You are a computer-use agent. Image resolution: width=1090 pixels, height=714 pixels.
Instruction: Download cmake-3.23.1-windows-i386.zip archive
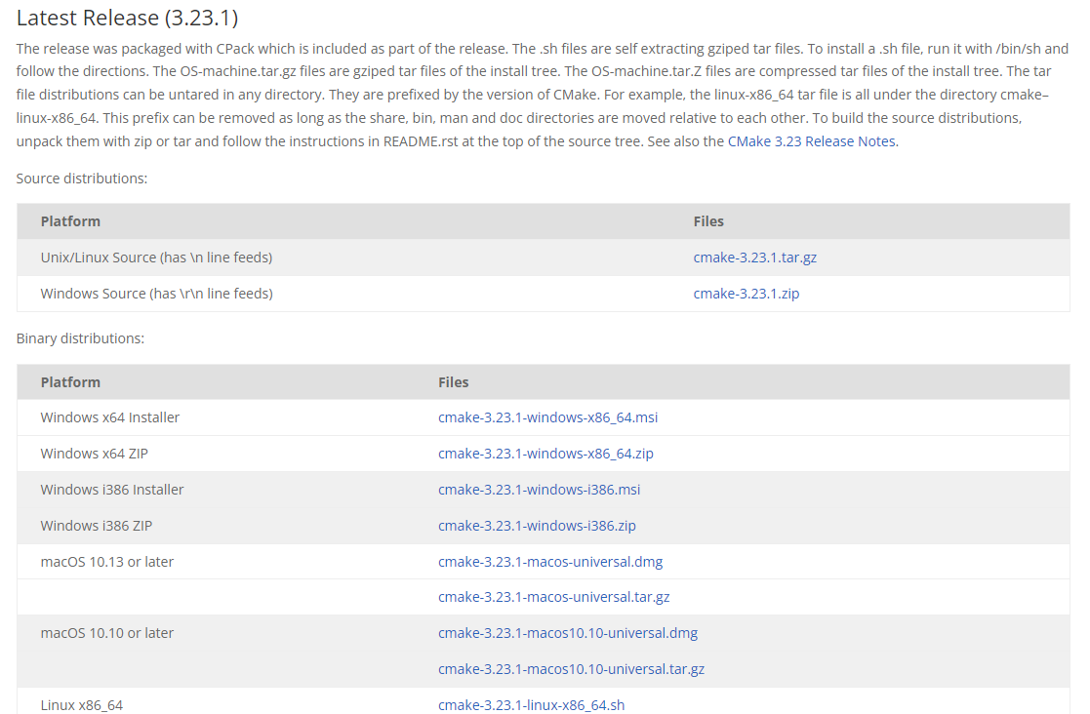click(x=537, y=526)
